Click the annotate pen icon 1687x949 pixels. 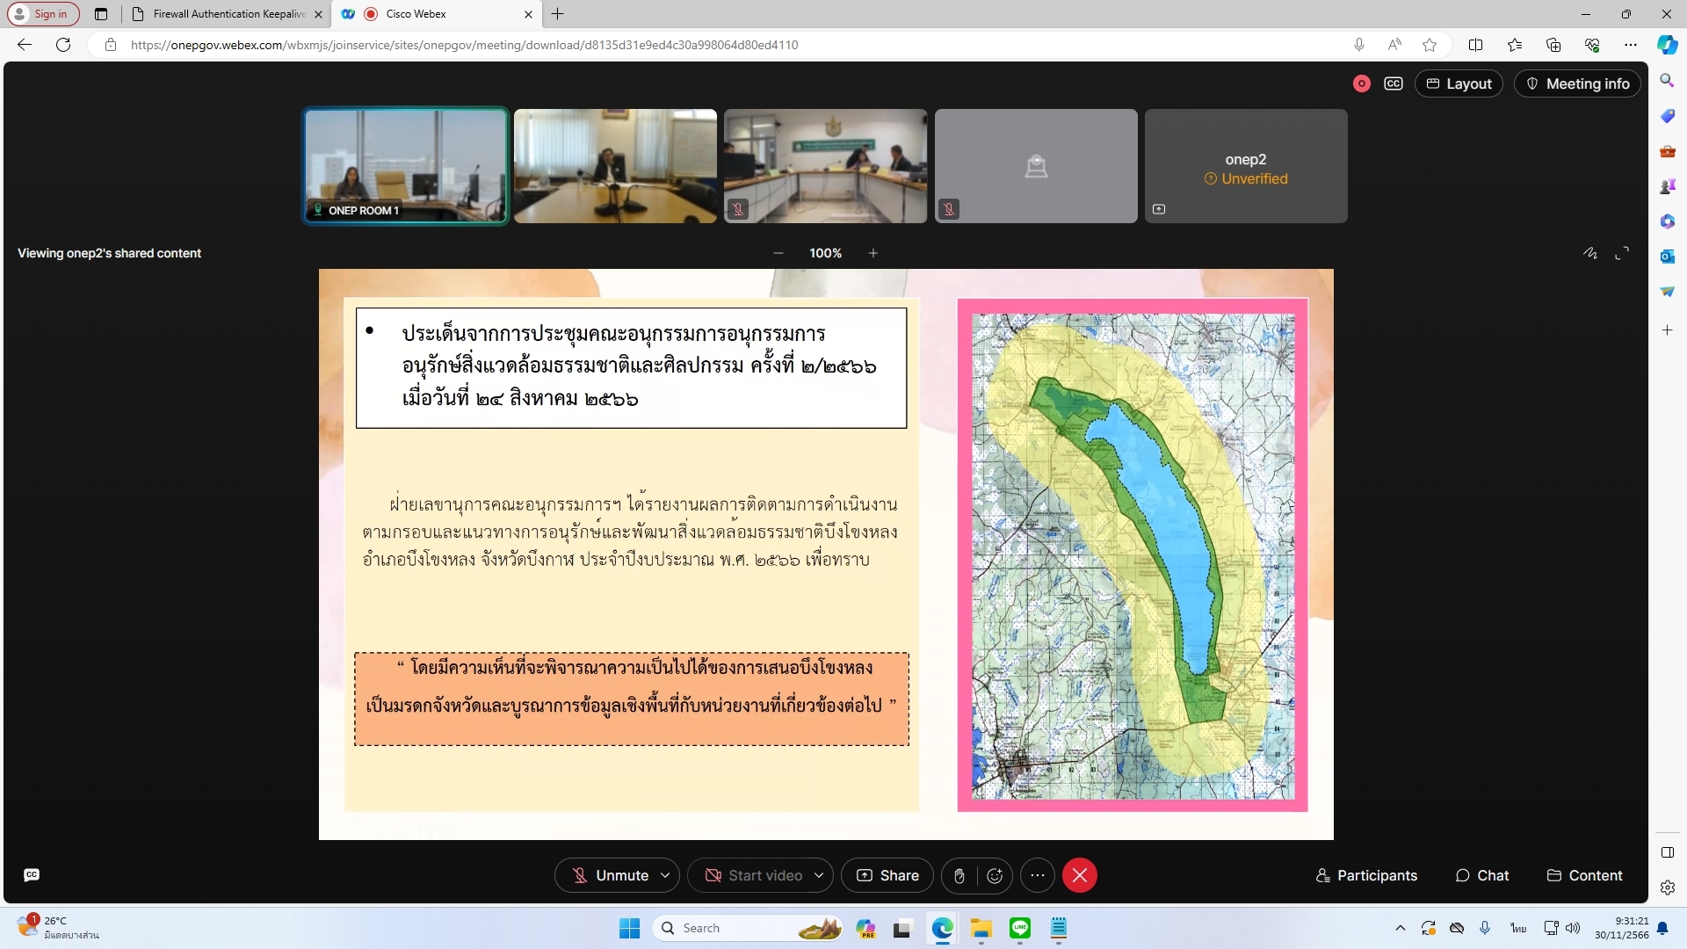pyautogui.click(x=1590, y=253)
